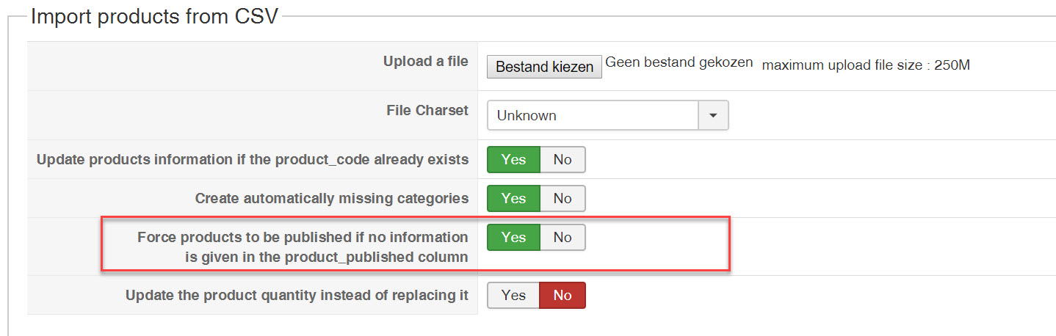Set update products information to No
1056x336 pixels.
(563, 159)
